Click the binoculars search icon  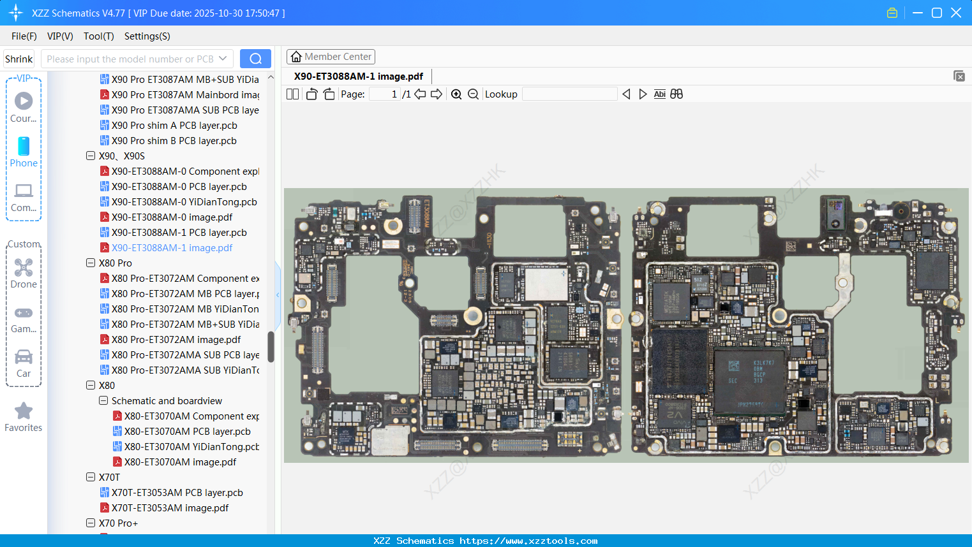coord(677,94)
